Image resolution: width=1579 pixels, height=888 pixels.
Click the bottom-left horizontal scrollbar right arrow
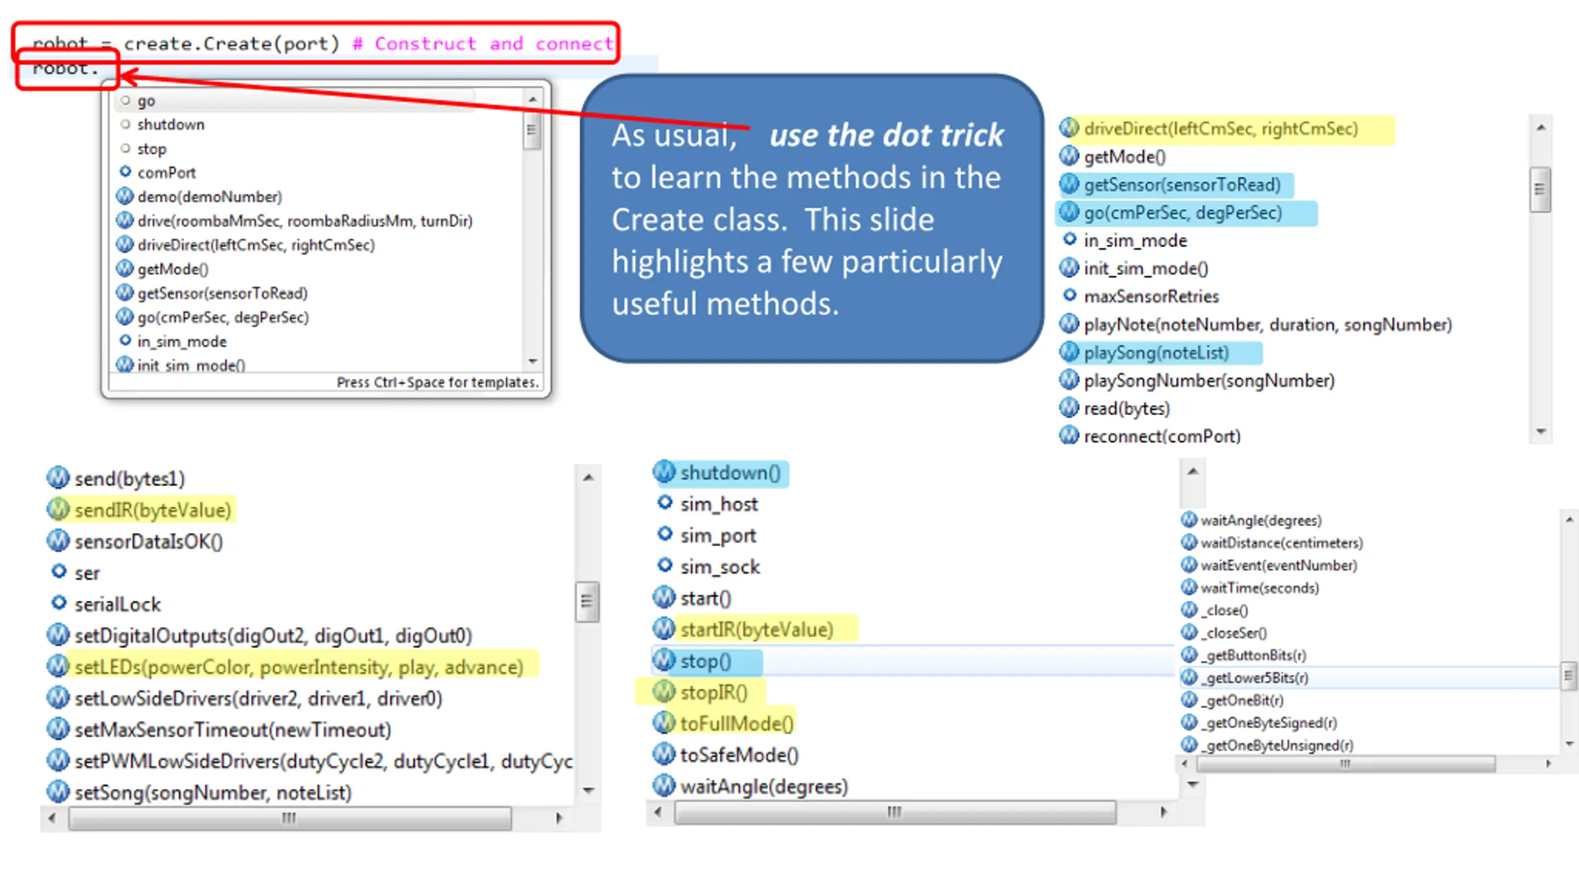click(x=559, y=818)
